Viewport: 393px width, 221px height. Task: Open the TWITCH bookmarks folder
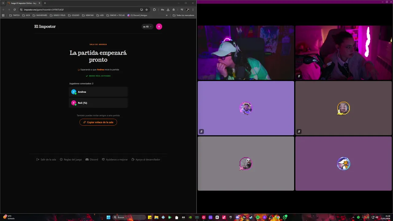tap(14, 15)
